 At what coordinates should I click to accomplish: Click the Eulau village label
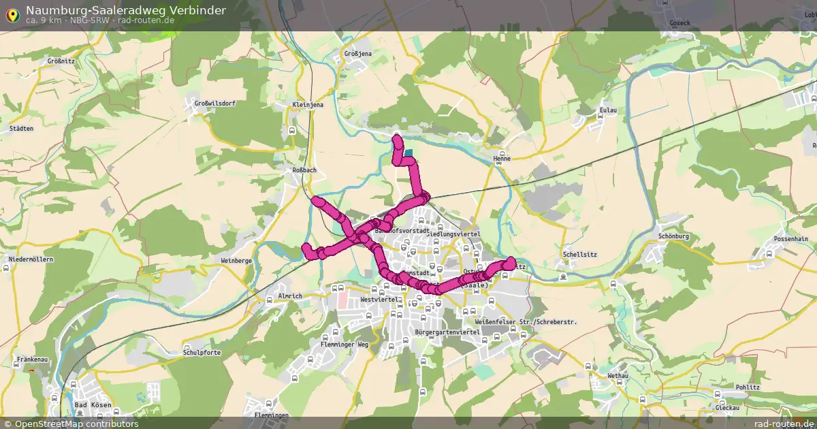tap(607, 110)
